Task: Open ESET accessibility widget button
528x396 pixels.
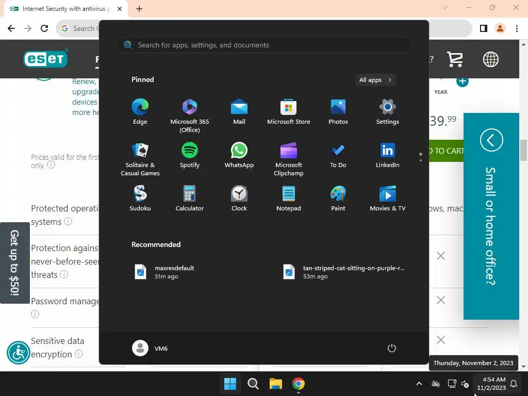Action: (19, 353)
